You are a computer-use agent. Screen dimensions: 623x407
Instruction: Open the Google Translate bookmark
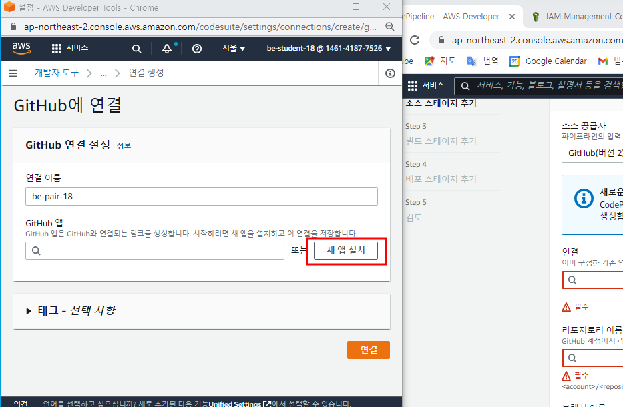pos(482,61)
